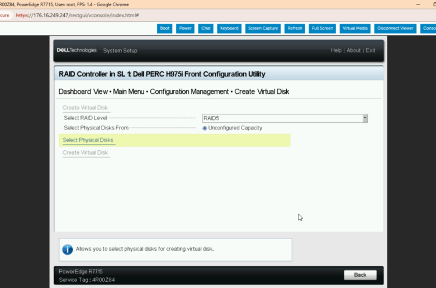Open the RAID level dropdown arrow
Screen dimensions: 436x288
[365, 118]
